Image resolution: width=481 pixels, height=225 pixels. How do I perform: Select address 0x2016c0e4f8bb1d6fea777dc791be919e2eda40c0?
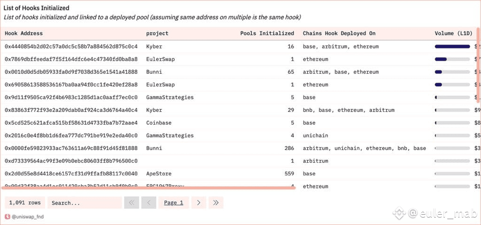pos(71,135)
